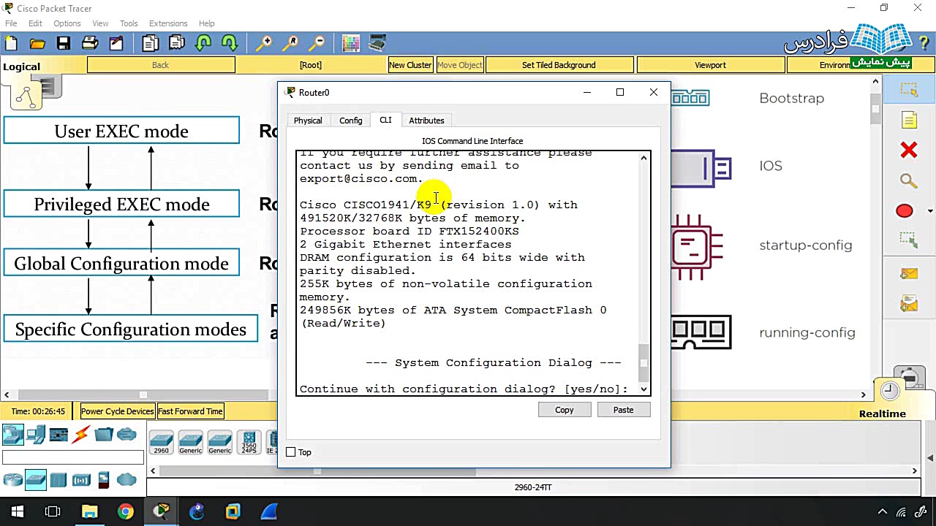Switch to the Physical tab

click(308, 121)
